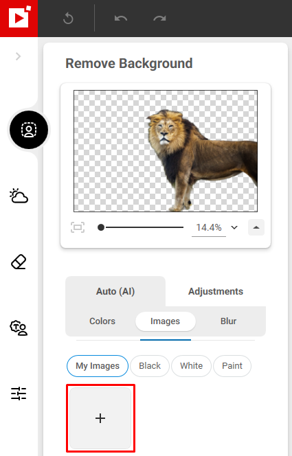The width and height of the screenshot is (292, 456).
Task: Select the My Images category chip
Action: coord(98,366)
